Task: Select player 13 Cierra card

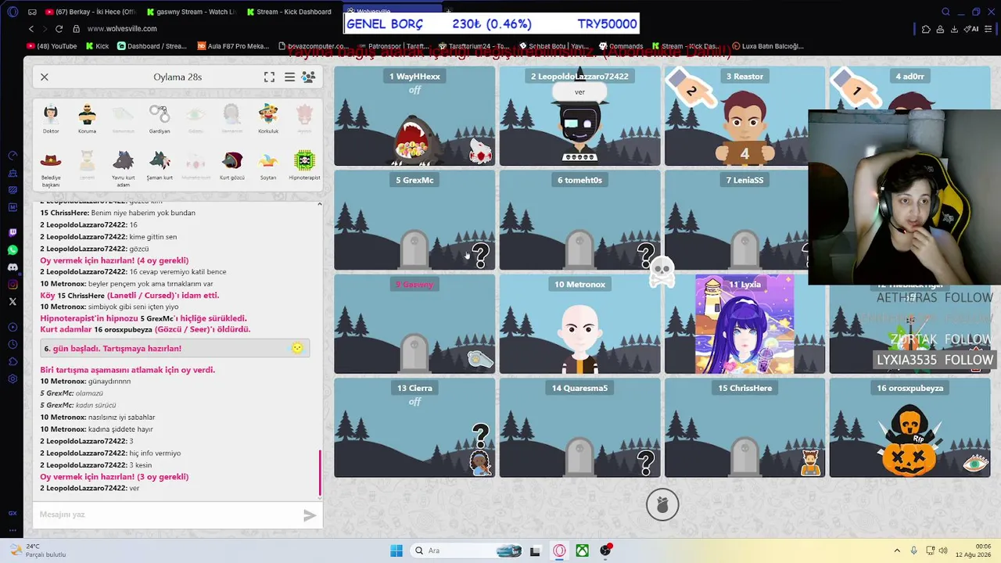Action: [414, 428]
